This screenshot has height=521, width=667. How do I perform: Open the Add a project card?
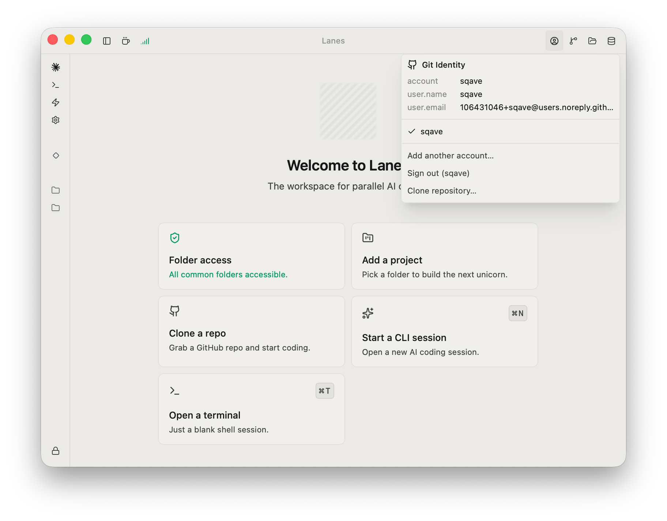(x=445, y=256)
